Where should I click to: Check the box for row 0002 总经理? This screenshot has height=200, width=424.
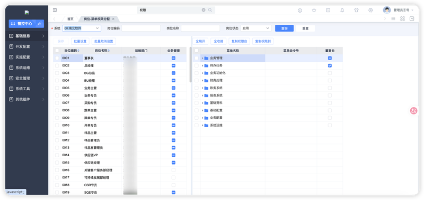point(57,65)
